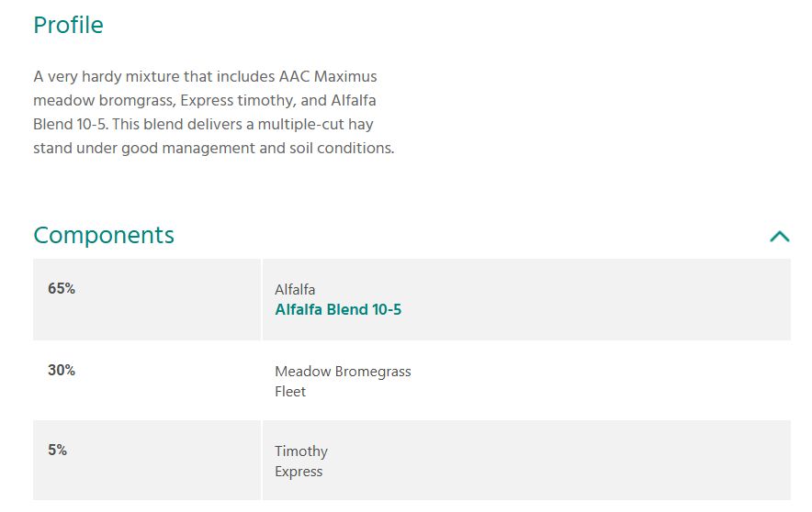Click the Express variety name in table
The image size is (812, 512).
tap(299, 472)
